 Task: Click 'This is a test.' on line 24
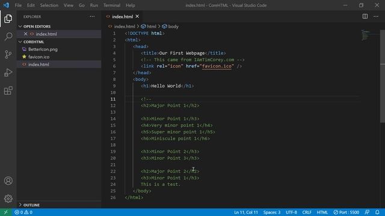click(161, 184)
